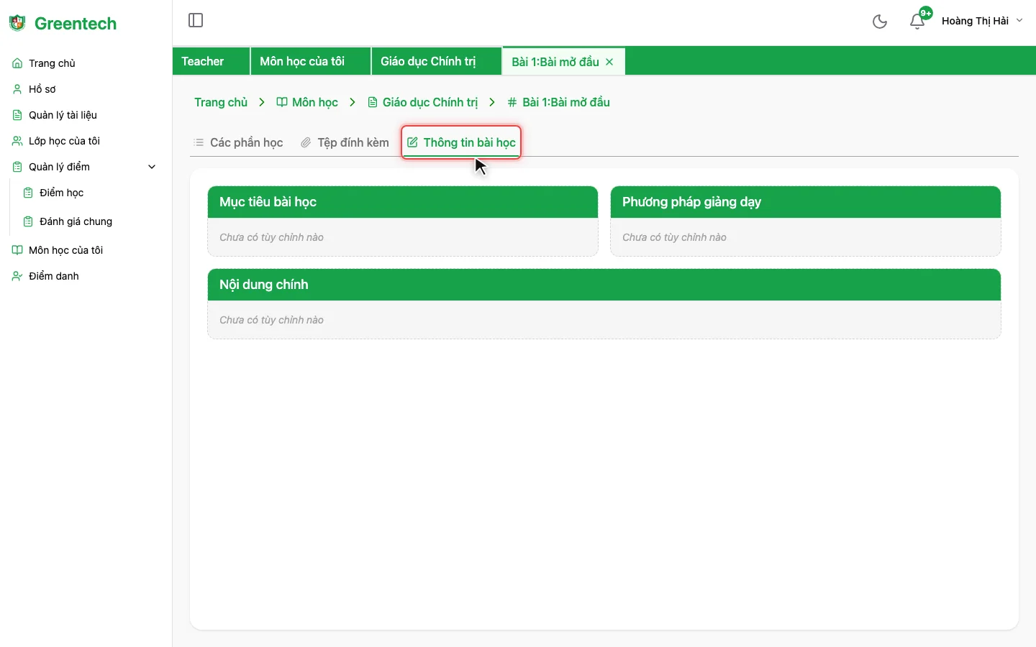This screenshot has width=1036, height=647.
Task: Click the Greentech shield logo
Action: pos(17,23)
